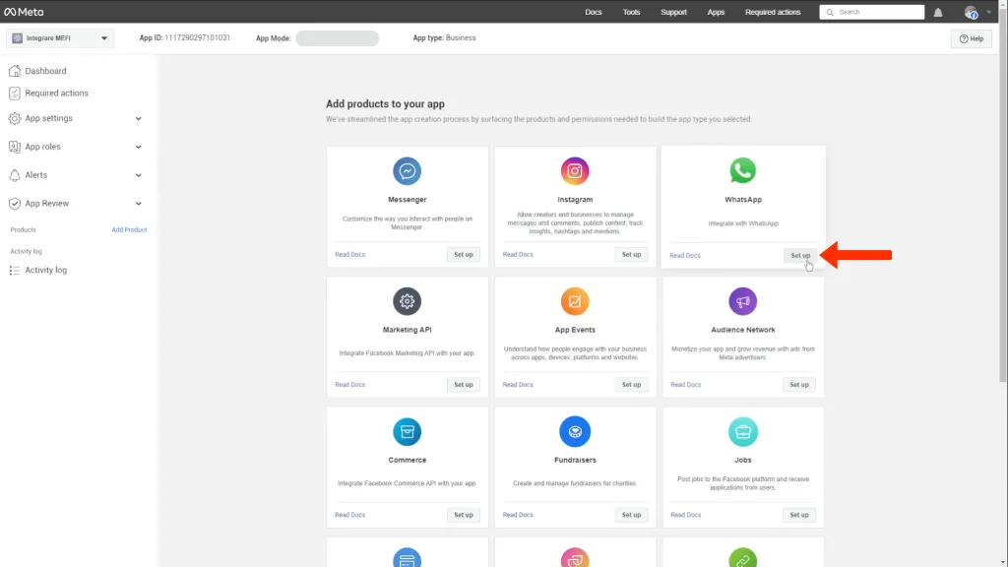
Task: Click the Dashboard home icon
Action: [x=14, y=71]
